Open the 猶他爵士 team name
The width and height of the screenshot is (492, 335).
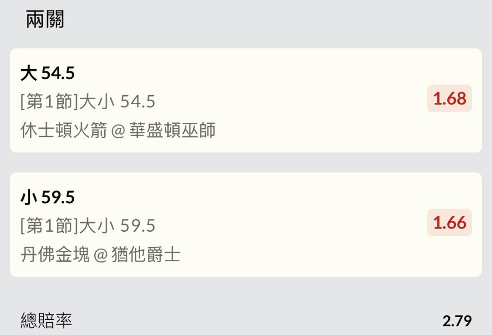tap(146, 255)
